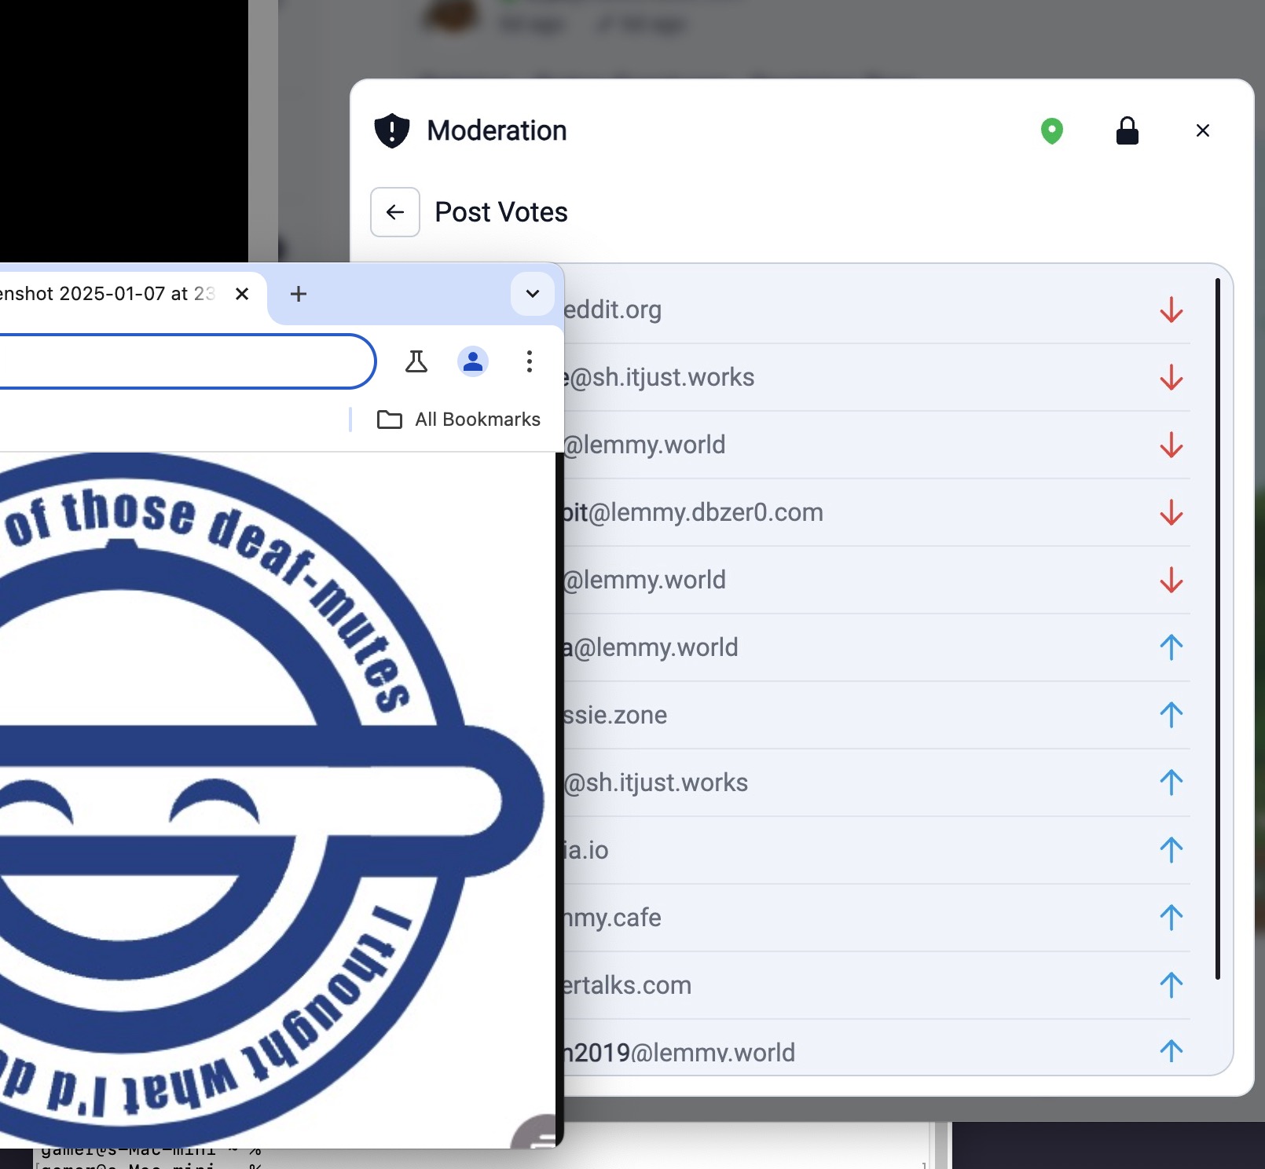
Task: Open Chrome Labs flask icon
Action: (416, 361)
